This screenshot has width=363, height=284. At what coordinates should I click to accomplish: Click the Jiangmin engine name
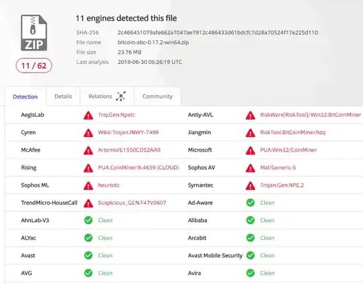coord(200,132)
